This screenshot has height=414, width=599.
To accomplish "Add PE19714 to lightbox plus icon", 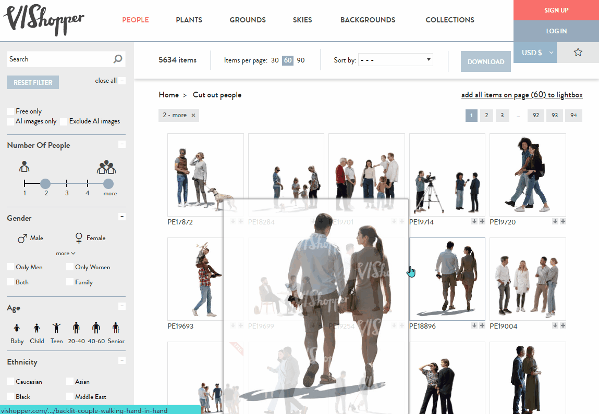I will coord(482,221).
